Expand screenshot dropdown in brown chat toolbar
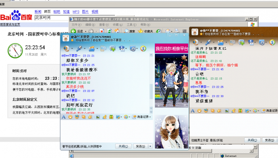The height and width of the screenshot is (158, 278). [250, 111]
